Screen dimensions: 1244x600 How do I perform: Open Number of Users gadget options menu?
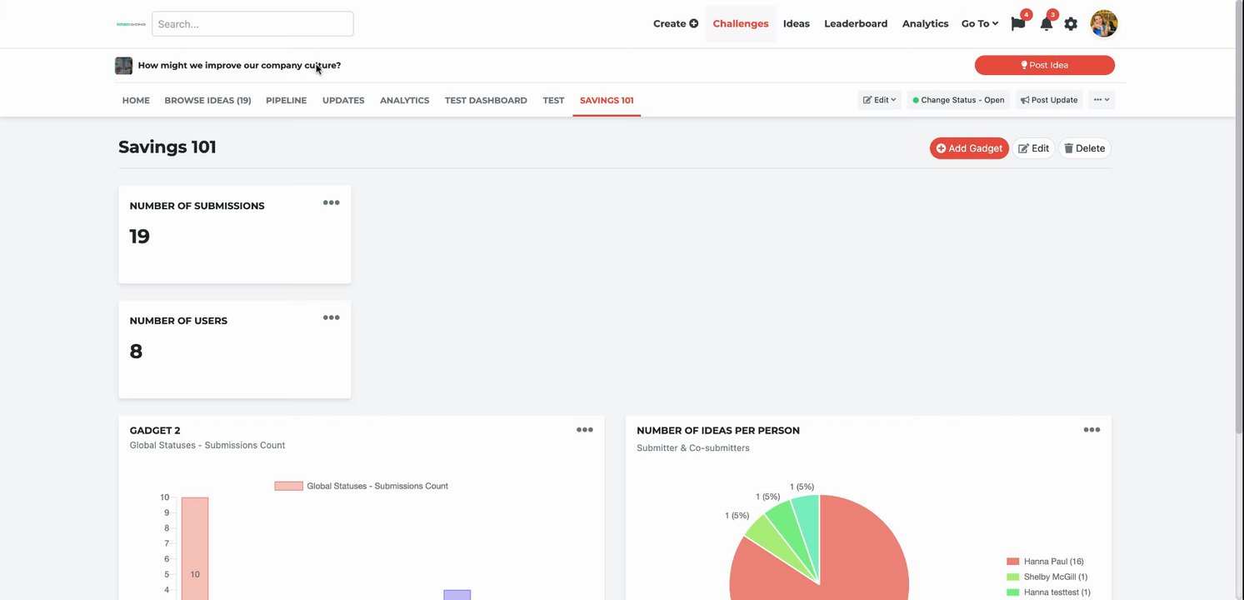click(331, 317)
